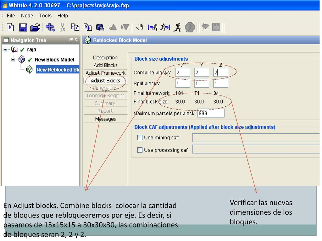Click the Combine blocks Z field
Image resolution: width=322 pixels, height=241 pixels.
click(x=220, y=72)
